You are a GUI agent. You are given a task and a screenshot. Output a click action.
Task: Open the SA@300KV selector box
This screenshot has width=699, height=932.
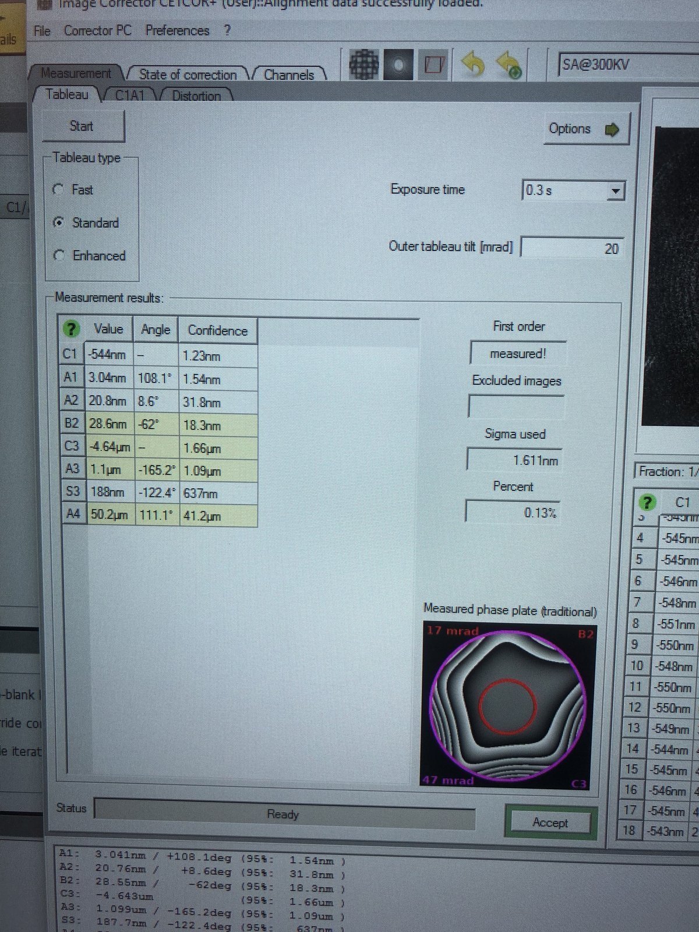(x=628, y=64)
